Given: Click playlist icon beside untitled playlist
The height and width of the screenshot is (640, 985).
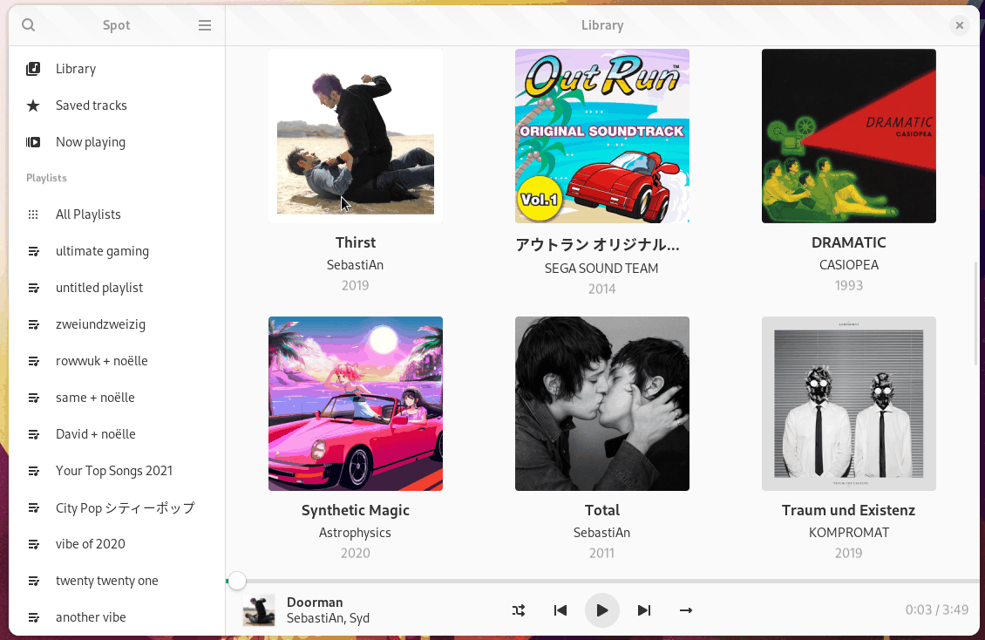Looking at the screenshot, I should coord(33,288).
